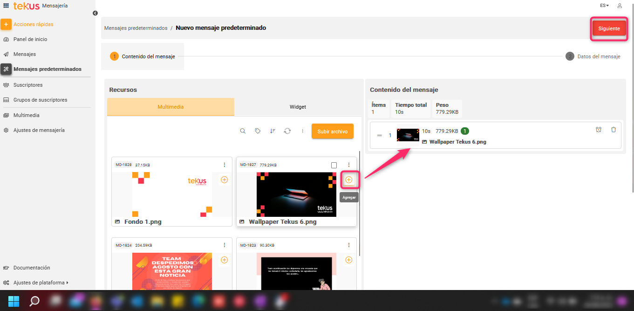
Task: Click the Siguiente button
Action: 609,28
